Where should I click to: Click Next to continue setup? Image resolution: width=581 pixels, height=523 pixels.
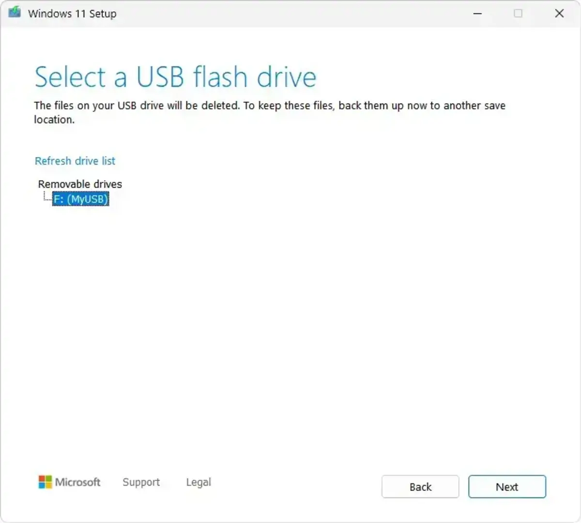[507, 487]
